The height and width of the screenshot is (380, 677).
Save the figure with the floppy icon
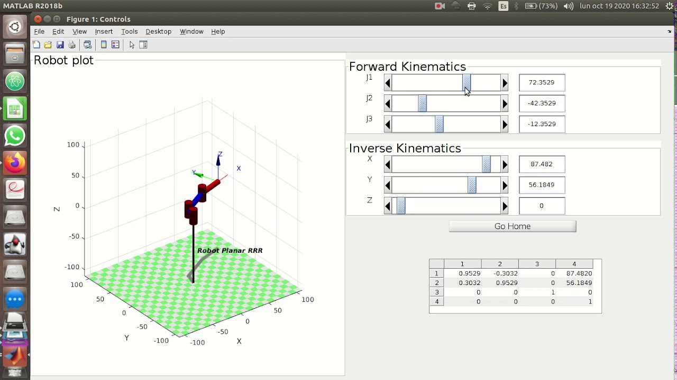(60, 45)
